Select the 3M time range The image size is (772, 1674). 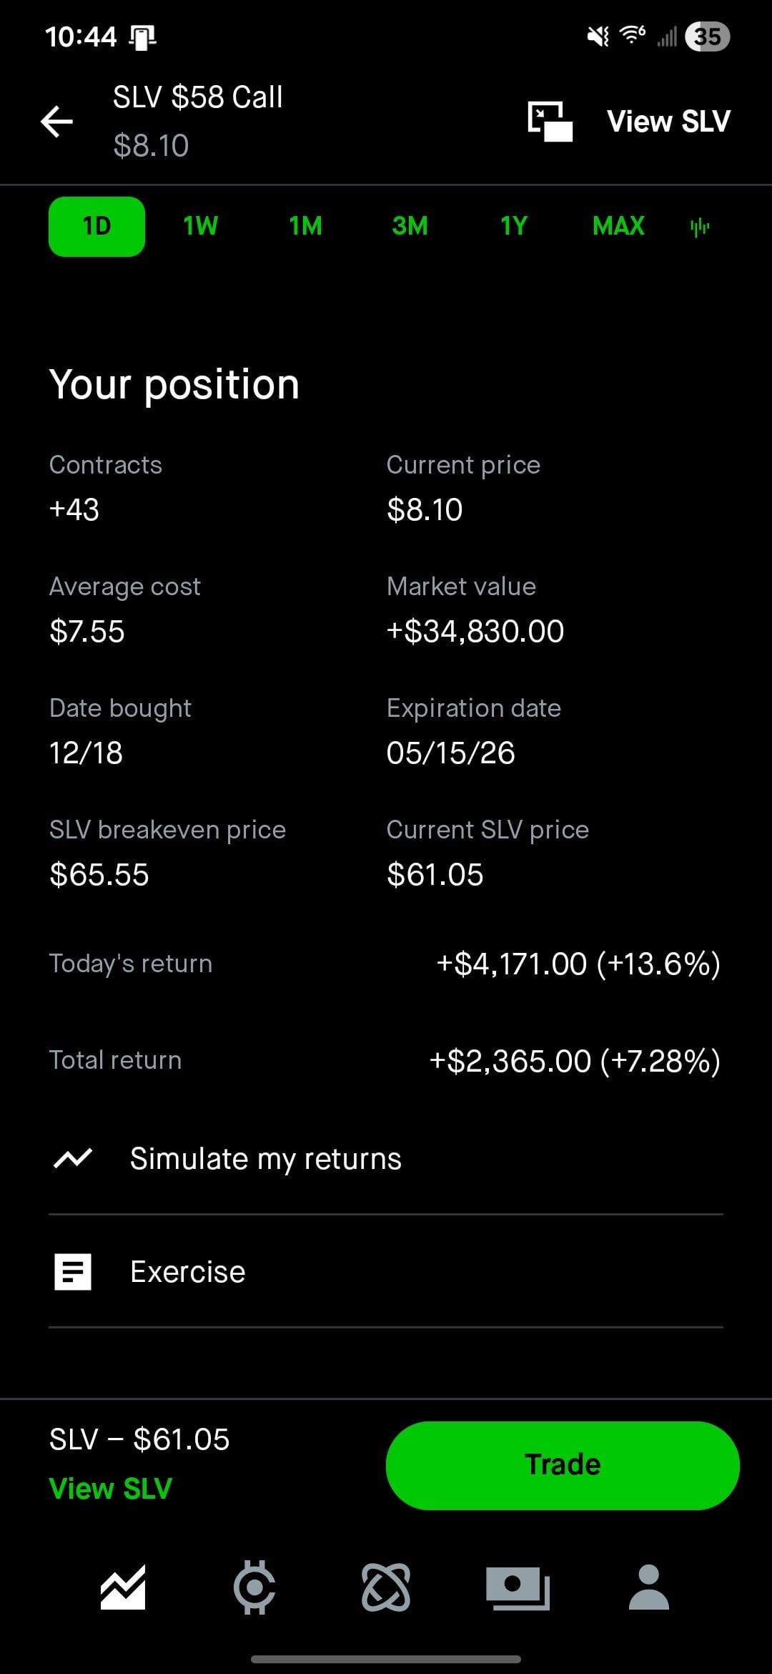click(x=410, y=226)
